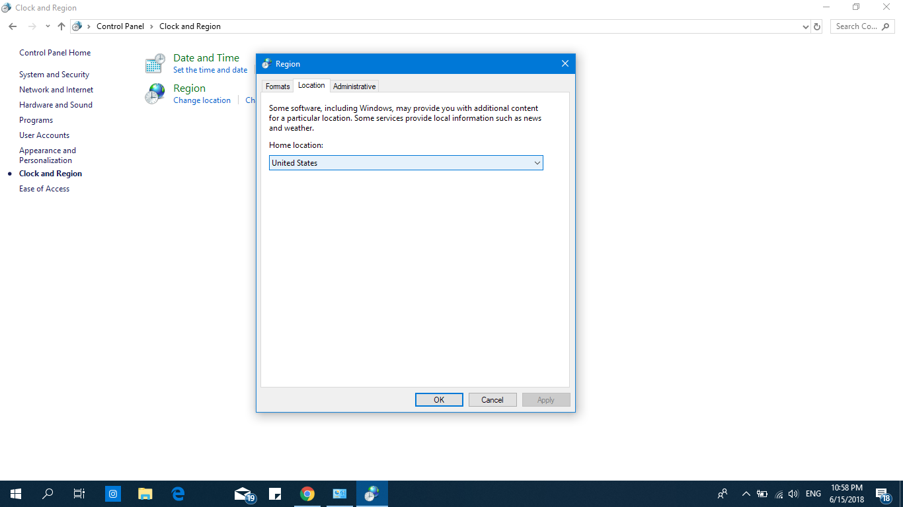The height and width of the screenshot is (507, 903).
Task: Select the Location tab
Action: pos(311,85)
